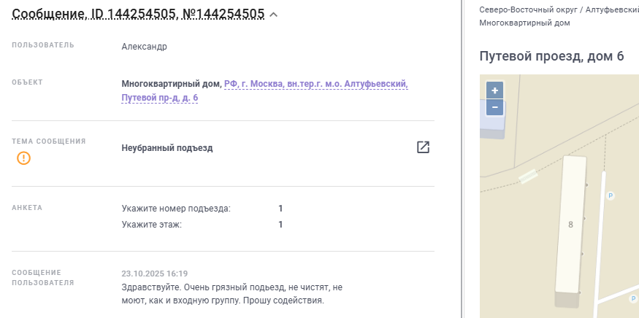This screenshot has width=639, height=318.
Task: Select building number 8 on map
Action: [x=570, y=225]
